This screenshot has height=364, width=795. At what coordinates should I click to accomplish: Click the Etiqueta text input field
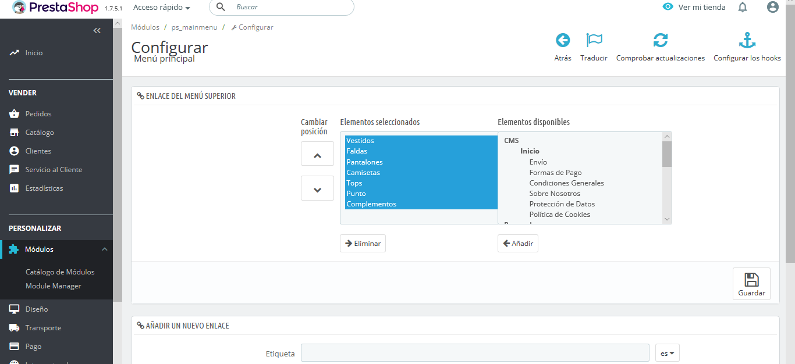click(x=475, y=353)
